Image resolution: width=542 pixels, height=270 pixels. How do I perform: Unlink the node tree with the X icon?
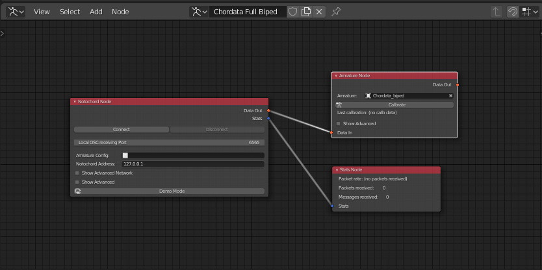click(x=319, y=12)
